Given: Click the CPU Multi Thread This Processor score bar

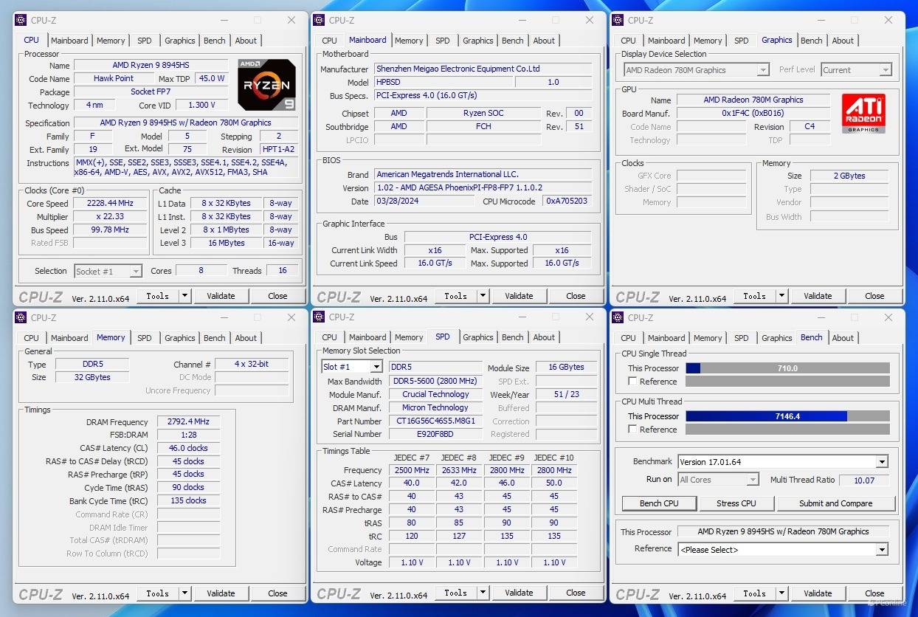Looking at the screenshot, I should coord(787,416).
